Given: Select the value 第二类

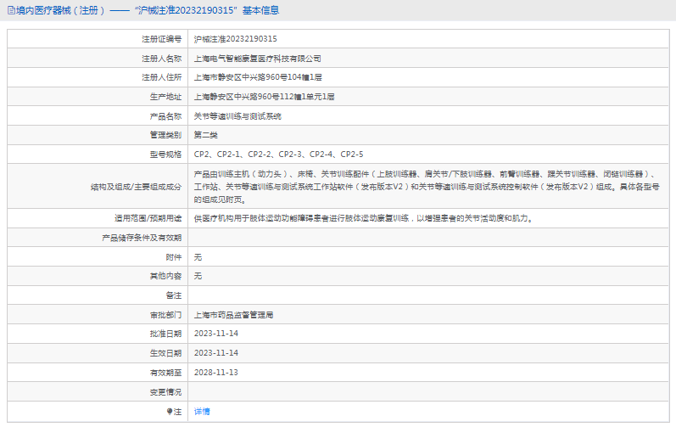Looking at the screenshot, I should click(x=205, y=135).
